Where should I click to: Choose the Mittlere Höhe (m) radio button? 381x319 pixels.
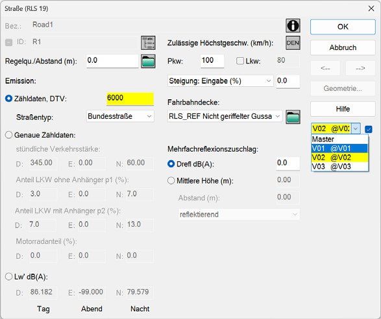coord(171,181)
